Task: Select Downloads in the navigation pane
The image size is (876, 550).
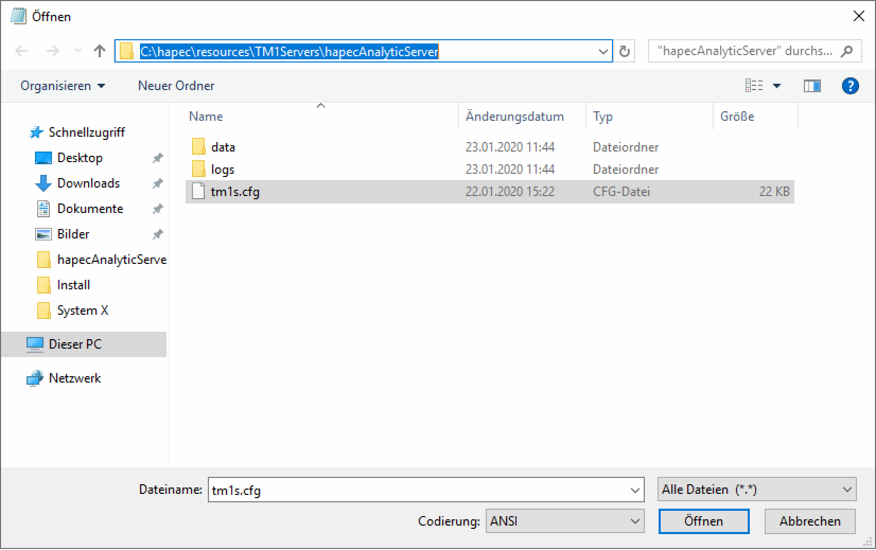Action: pos(89,183)
